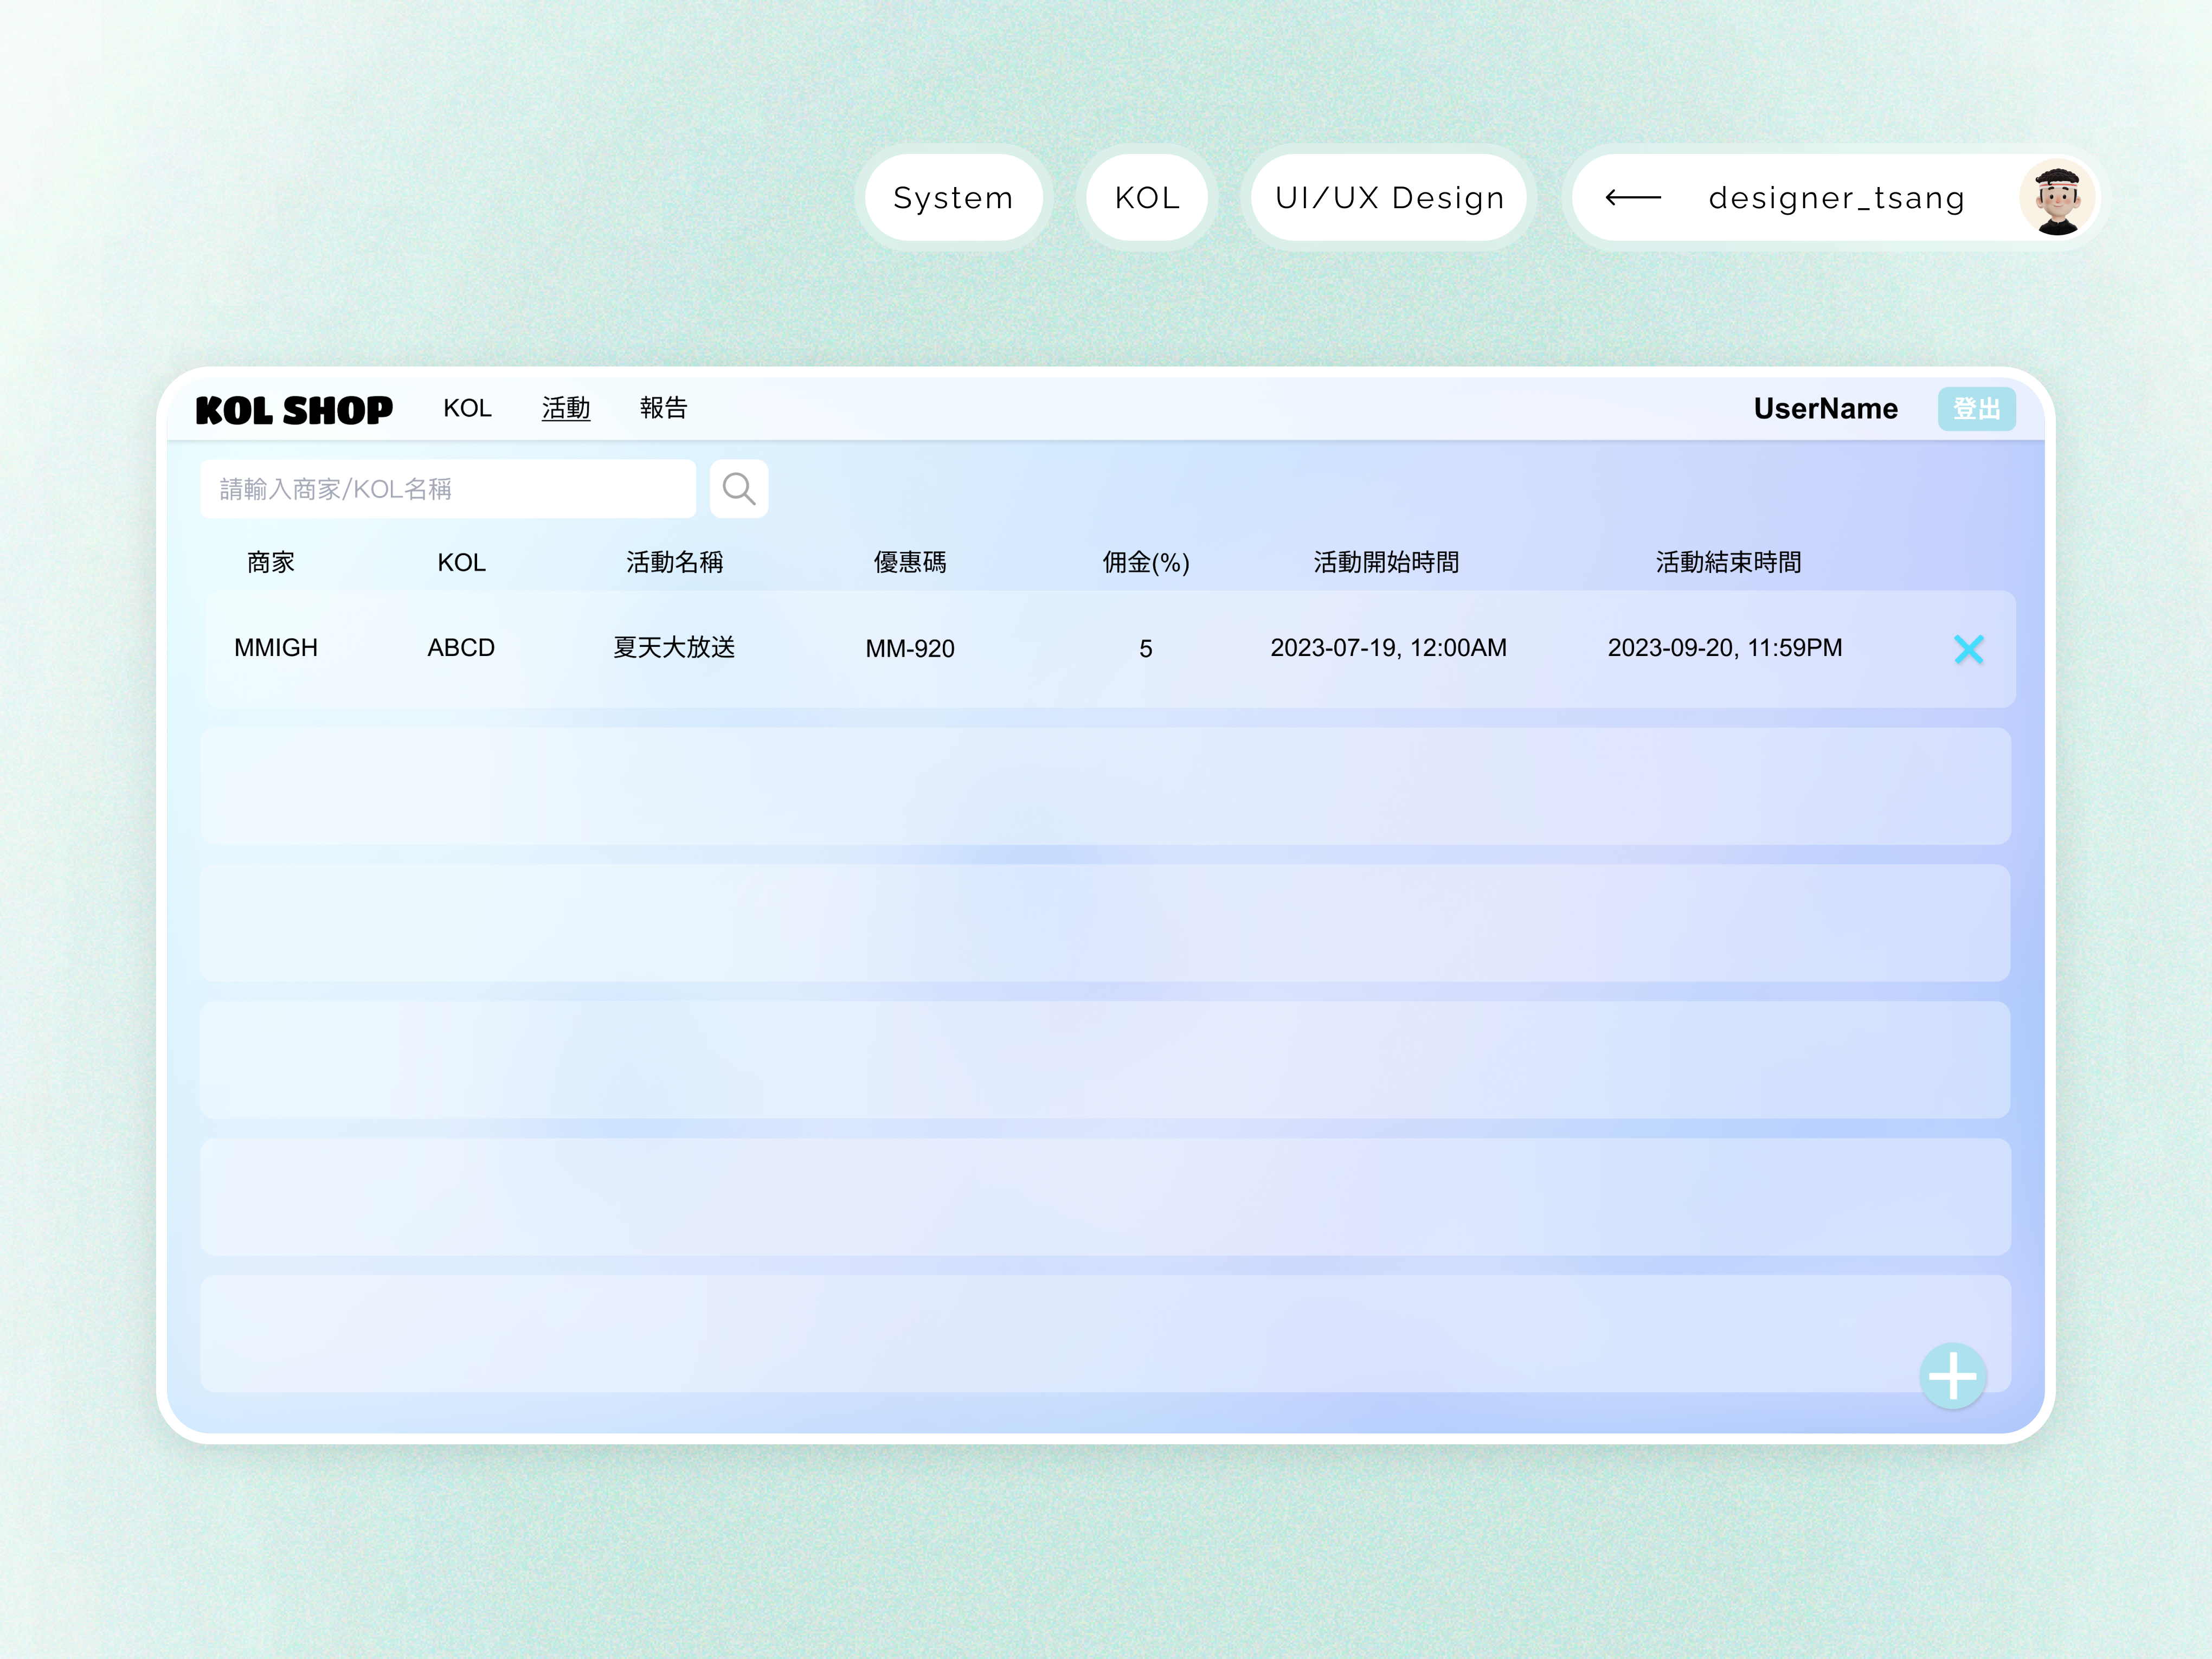Focus the 請輸入商家/KOL名稱 search field
Viewport: 2212px width, 1659px height.
click(447, 489)
